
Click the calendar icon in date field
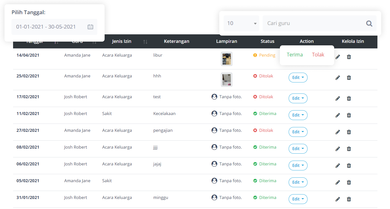point(90,27)
